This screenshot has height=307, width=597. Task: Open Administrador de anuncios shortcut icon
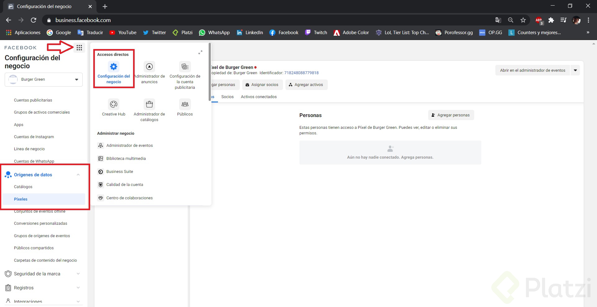149,66
